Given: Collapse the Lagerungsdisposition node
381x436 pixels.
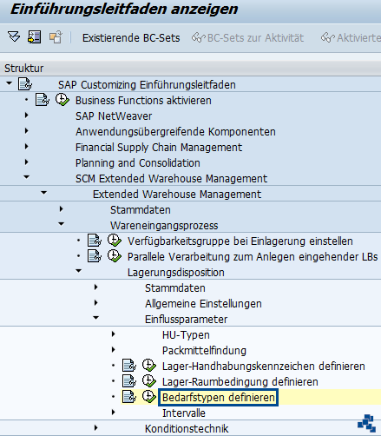Looking at the screenshot, I should click(79, 271).
